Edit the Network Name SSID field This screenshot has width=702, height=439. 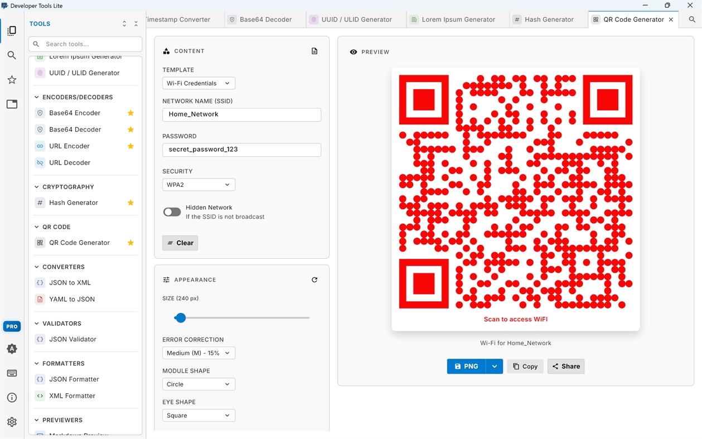pyautogui.click(x=241, y=114)
